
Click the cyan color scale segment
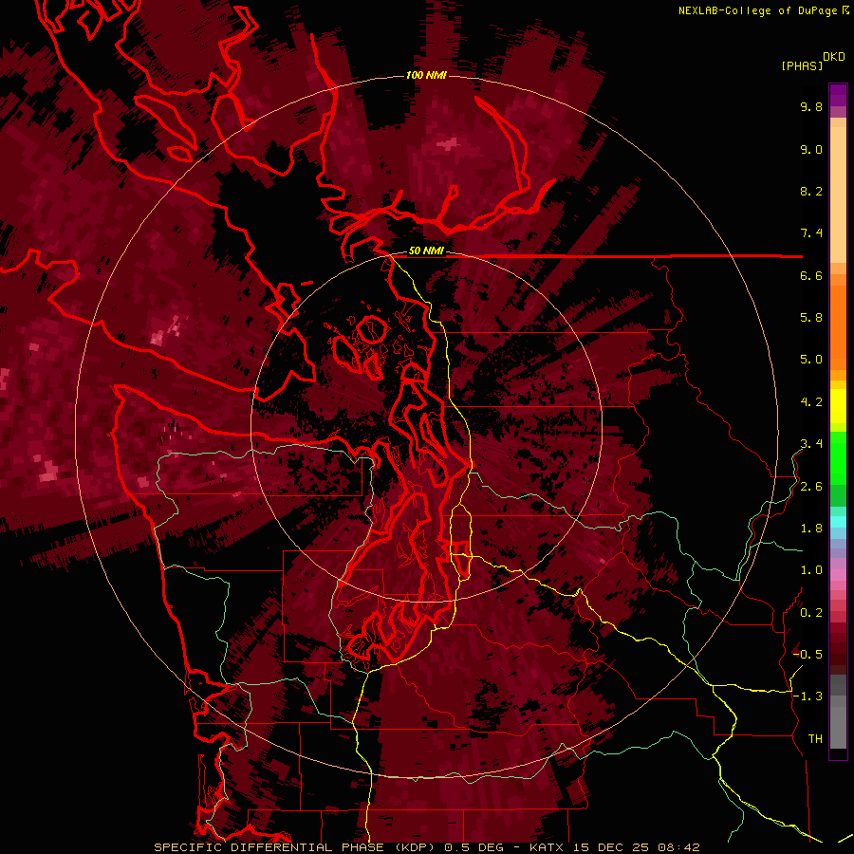click(x=838, y=522)
